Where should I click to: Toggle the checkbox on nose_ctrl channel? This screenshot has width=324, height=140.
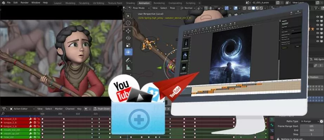pos(35,137)
